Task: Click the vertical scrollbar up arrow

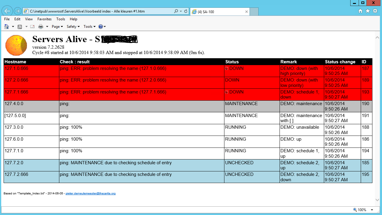Action: [377, 37]
